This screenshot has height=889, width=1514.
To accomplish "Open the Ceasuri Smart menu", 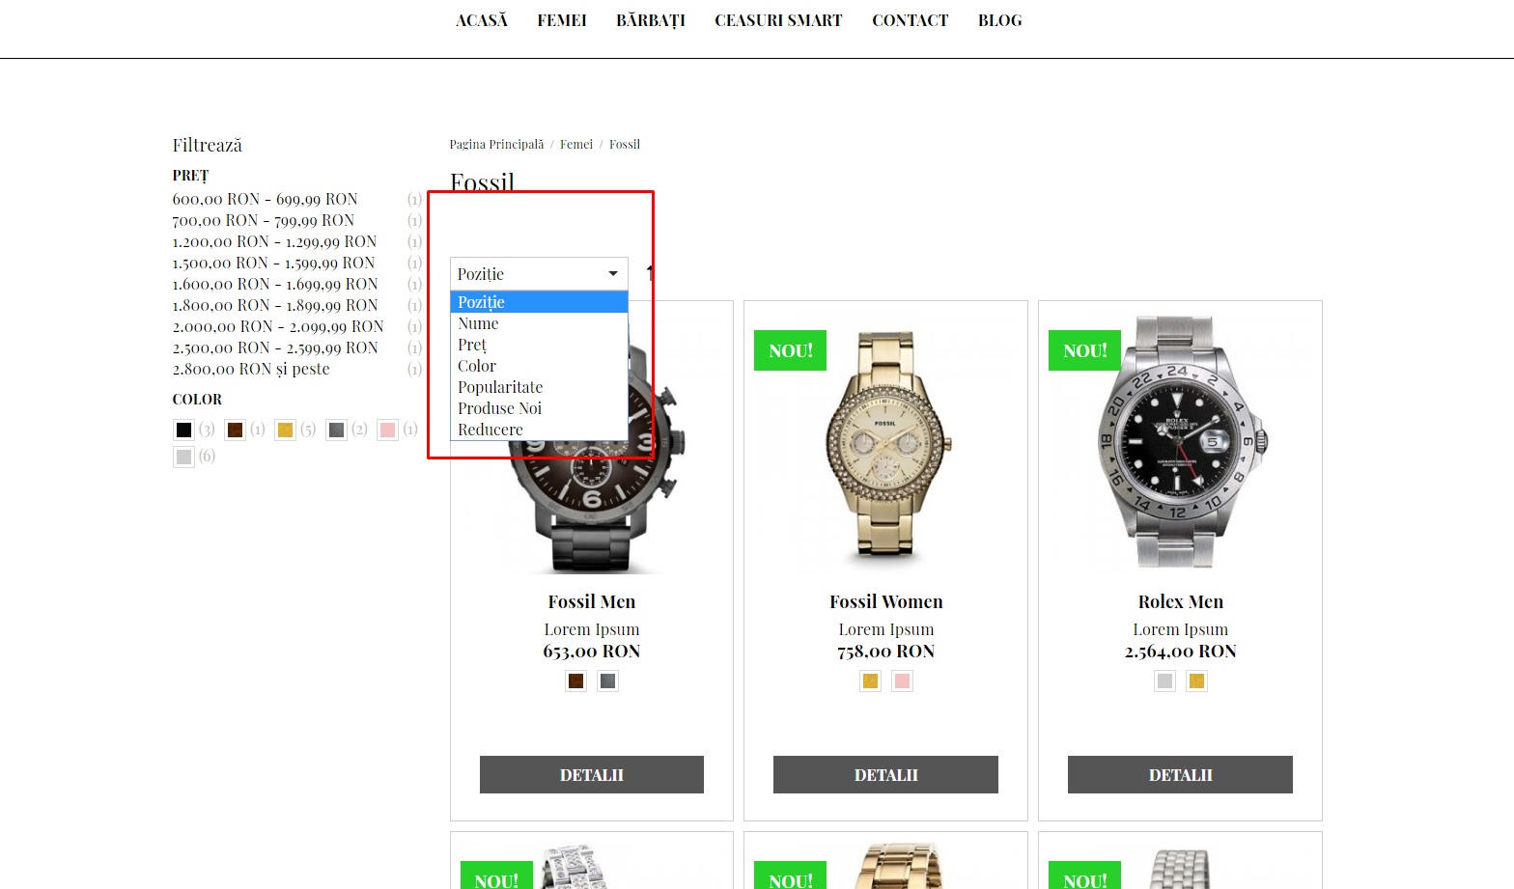I will (x=778, y=20).
